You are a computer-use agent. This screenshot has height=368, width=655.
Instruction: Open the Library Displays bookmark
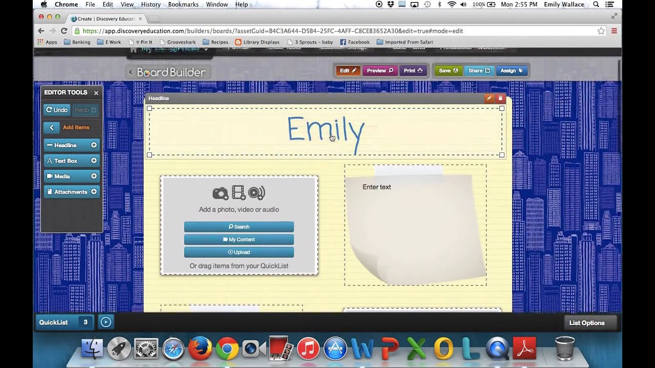pos(257,42)
